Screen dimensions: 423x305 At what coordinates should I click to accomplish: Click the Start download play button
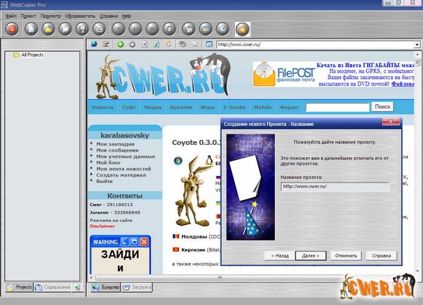(119, 29)
